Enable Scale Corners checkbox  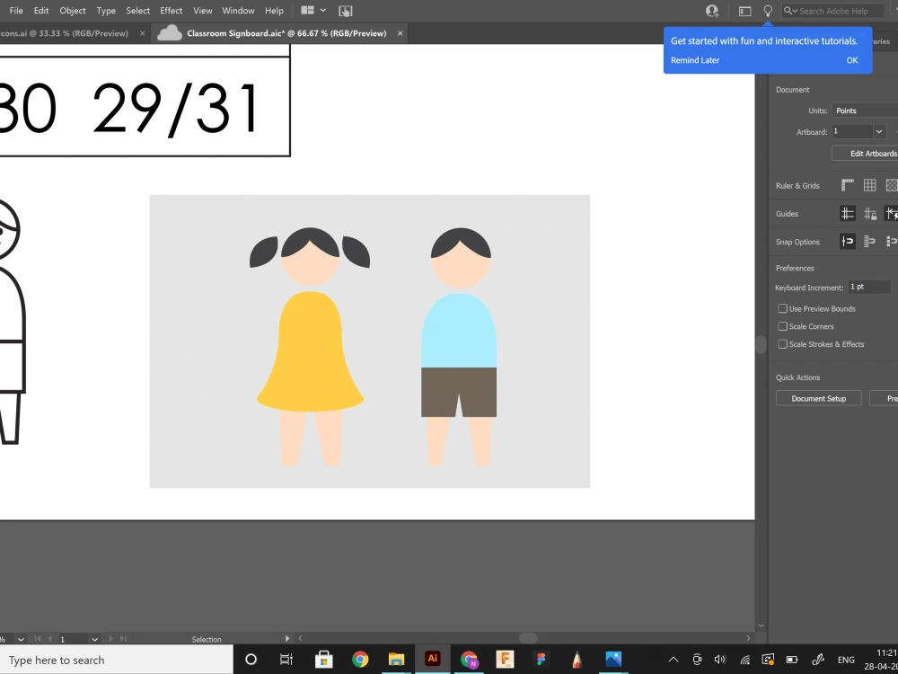pyautogui.click(x=782, y=326)
